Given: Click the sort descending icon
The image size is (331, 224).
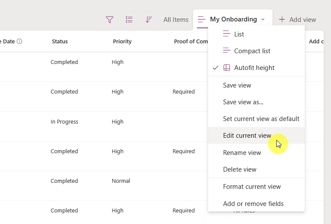Looking at the screenshot, I should [x=149, y=20].
